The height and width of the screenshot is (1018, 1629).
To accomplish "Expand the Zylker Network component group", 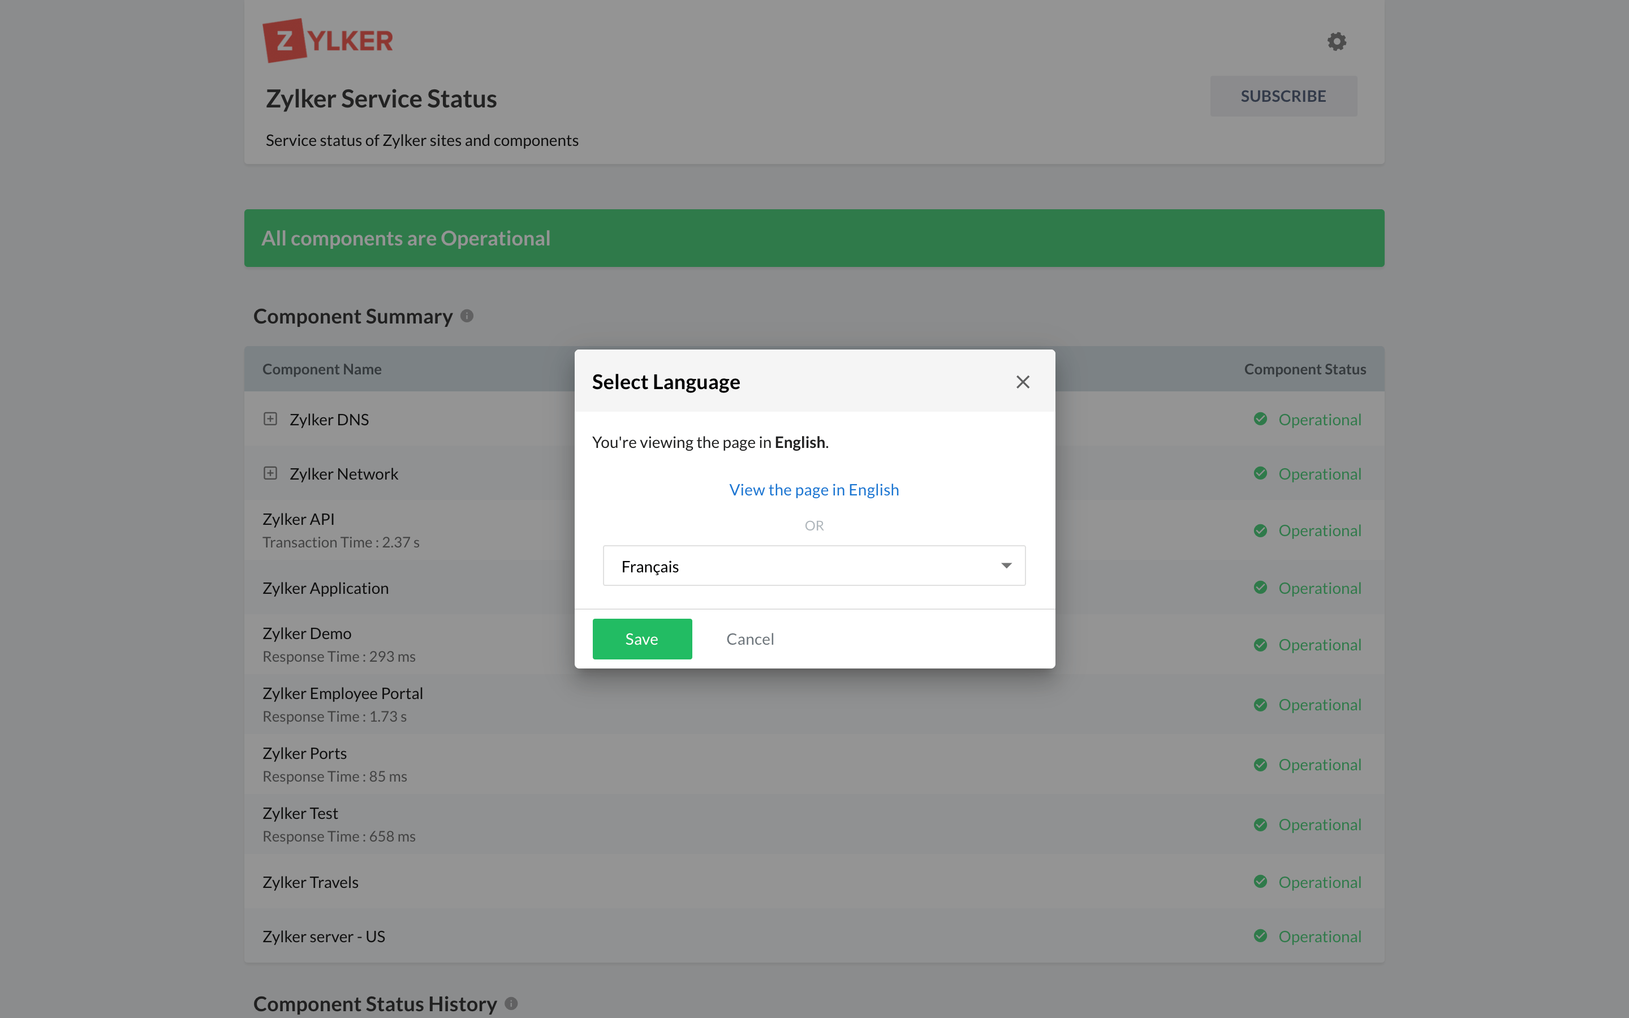I will pos(270,473).
